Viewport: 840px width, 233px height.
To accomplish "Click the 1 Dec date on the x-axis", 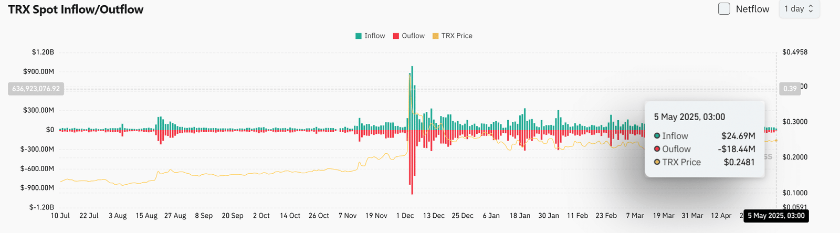I will pos(405,216).
